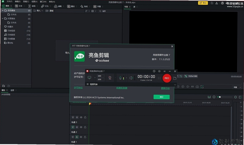Open the 帮助(H) menu
This screenshot has height=145, width=244.
52,2
